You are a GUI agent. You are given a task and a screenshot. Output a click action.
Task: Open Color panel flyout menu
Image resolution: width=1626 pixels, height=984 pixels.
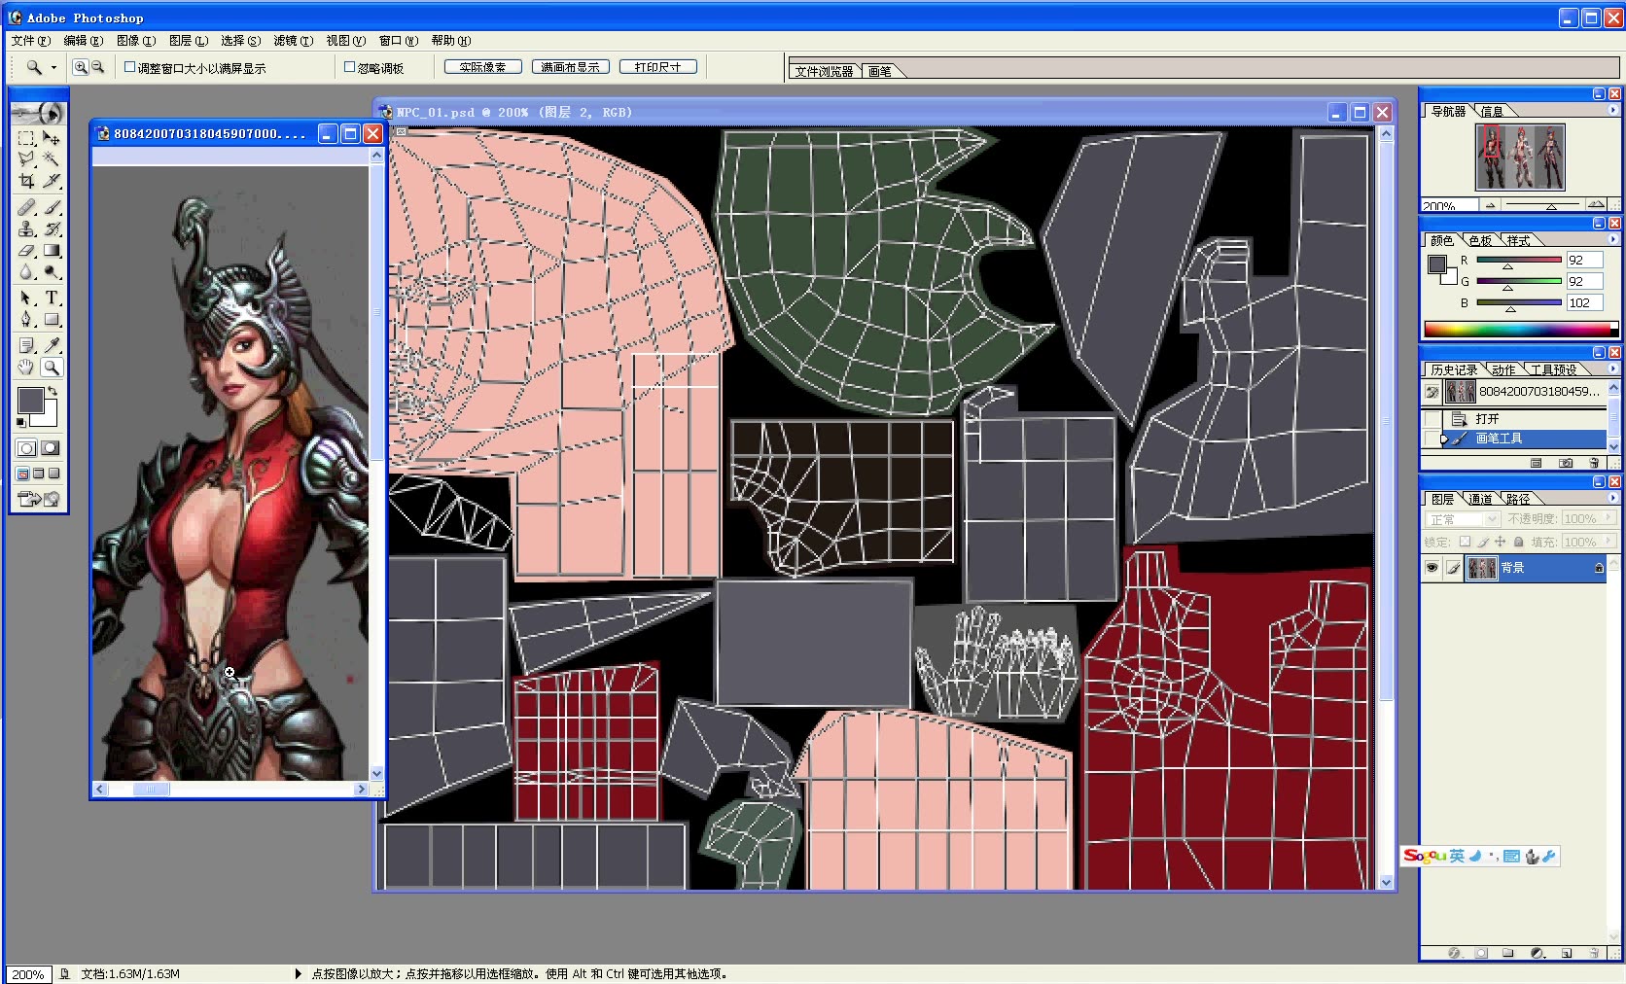pos(1612,239)
